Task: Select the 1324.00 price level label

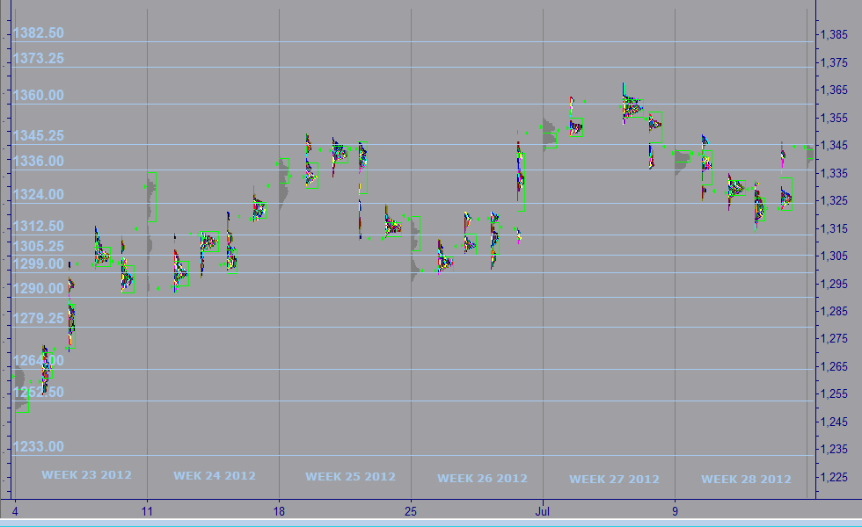Action: click(38, 195)
